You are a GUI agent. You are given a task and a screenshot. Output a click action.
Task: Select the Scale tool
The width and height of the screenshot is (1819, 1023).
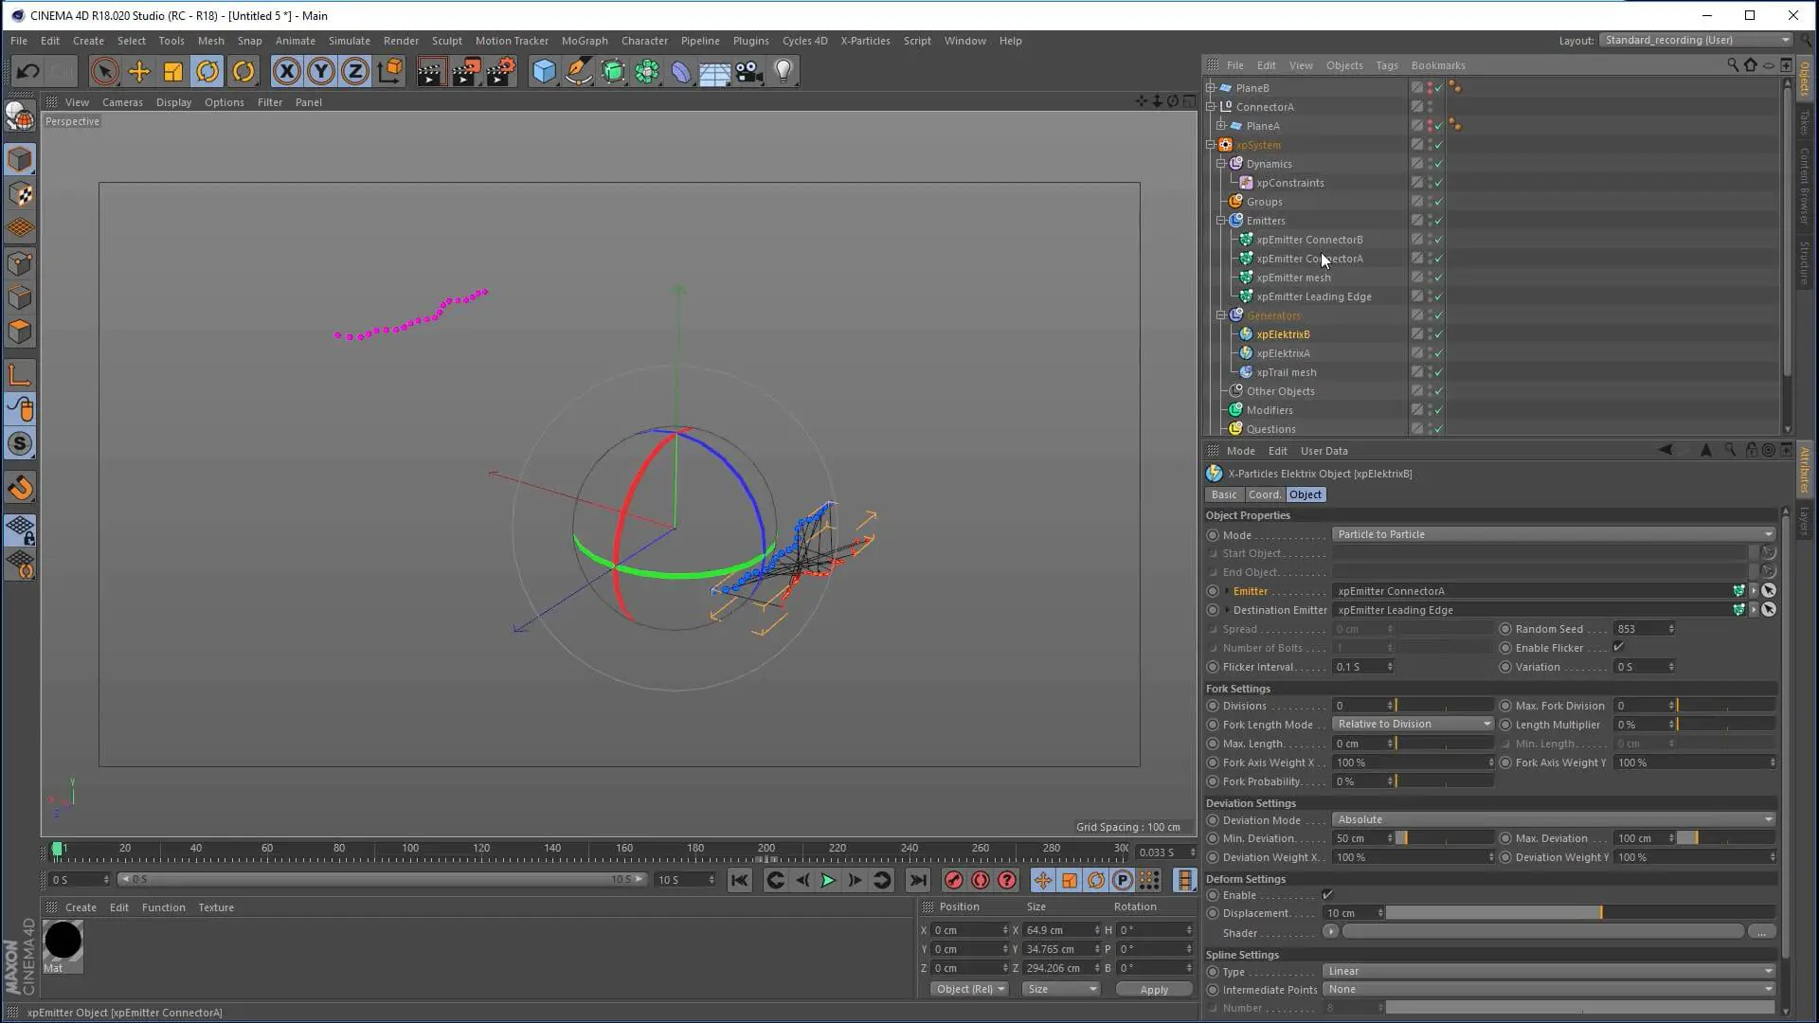pyautogui.click(x=172, y=71)
